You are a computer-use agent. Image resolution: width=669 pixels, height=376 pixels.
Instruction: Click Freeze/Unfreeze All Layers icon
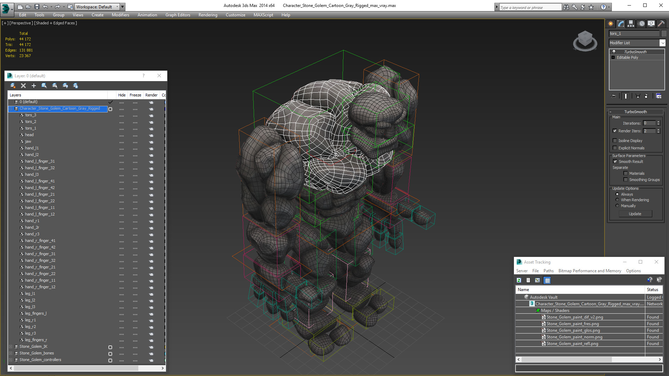tap(76, 86)
